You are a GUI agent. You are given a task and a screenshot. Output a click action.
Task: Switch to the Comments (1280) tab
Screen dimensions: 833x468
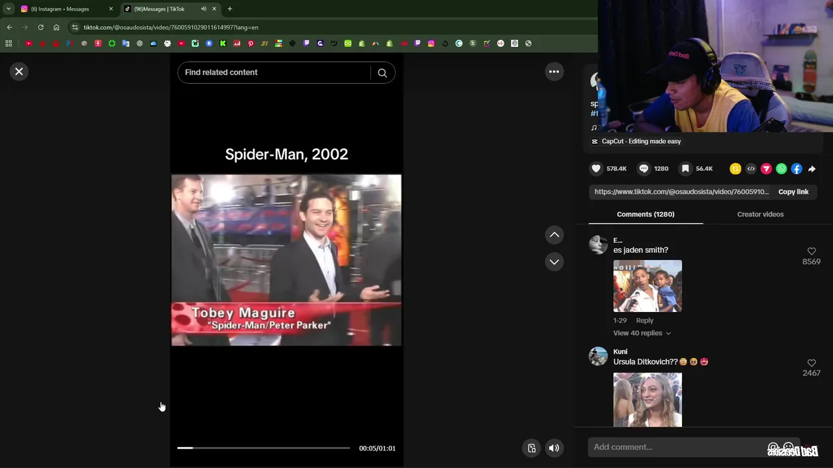coord(646,214)
